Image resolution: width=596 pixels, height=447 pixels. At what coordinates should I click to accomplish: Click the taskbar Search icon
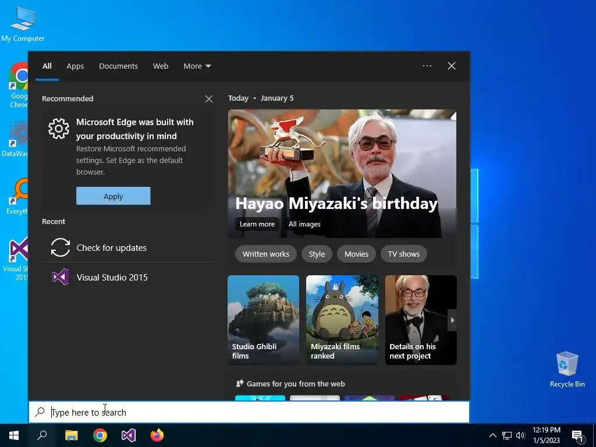click(42, 435)
